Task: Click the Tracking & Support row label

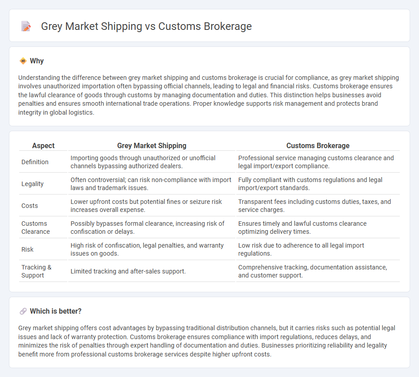Action: pos(37,271)
